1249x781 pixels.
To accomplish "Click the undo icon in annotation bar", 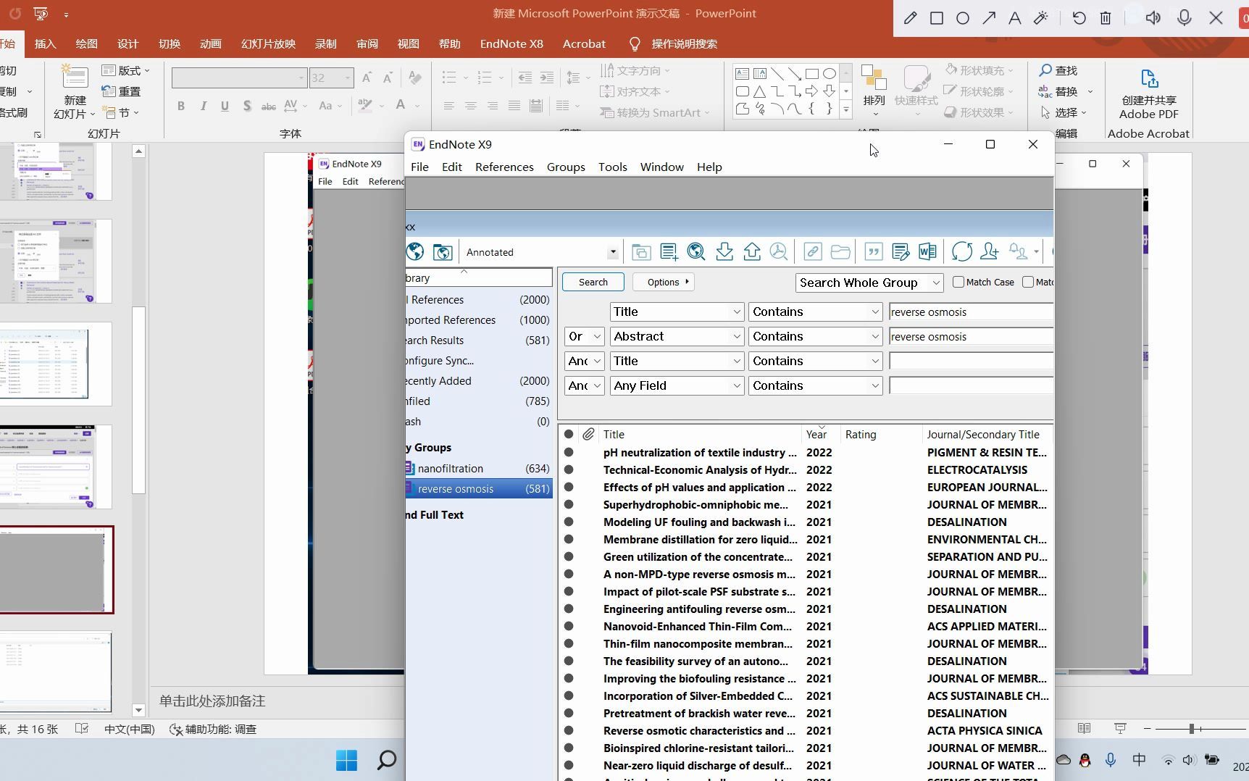I will 1079,18.
